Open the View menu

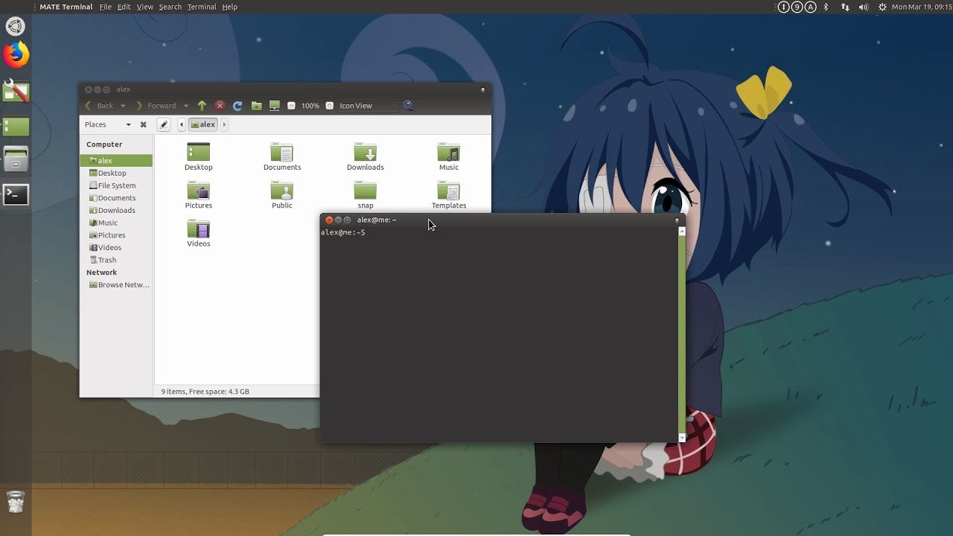[144, 7]
